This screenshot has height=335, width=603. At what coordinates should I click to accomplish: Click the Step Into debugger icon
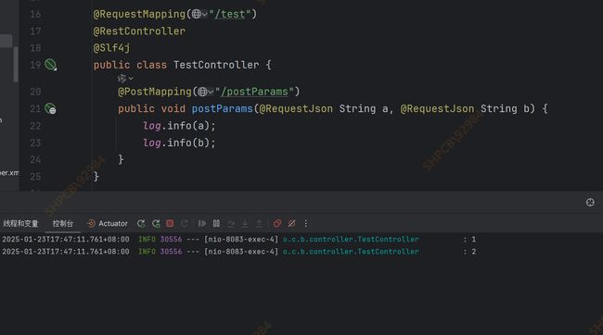coord(245,223)
